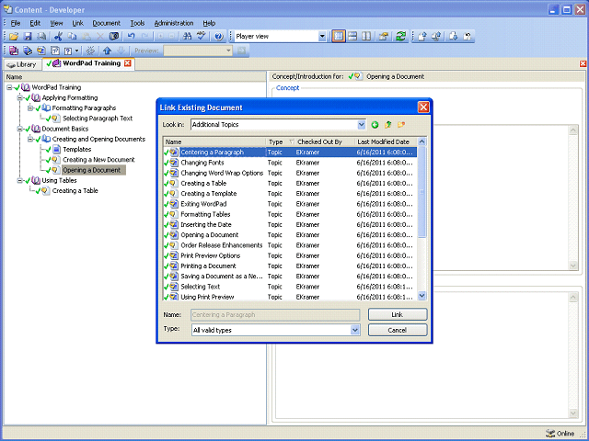The width and height of the screenshot is (589, 441).
Task: Sort by Checked Out By column
Action: coord(325,141)
